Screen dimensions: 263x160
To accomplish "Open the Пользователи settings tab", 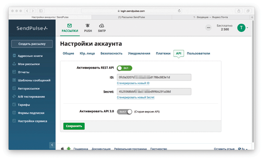I will [199, 53].
